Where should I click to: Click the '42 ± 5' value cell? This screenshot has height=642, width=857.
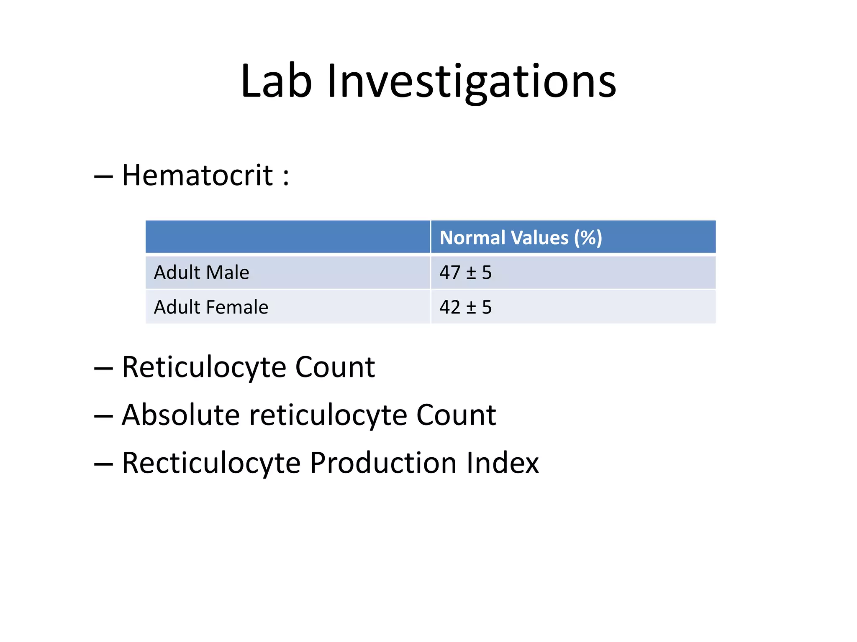[x=465, y=307]
